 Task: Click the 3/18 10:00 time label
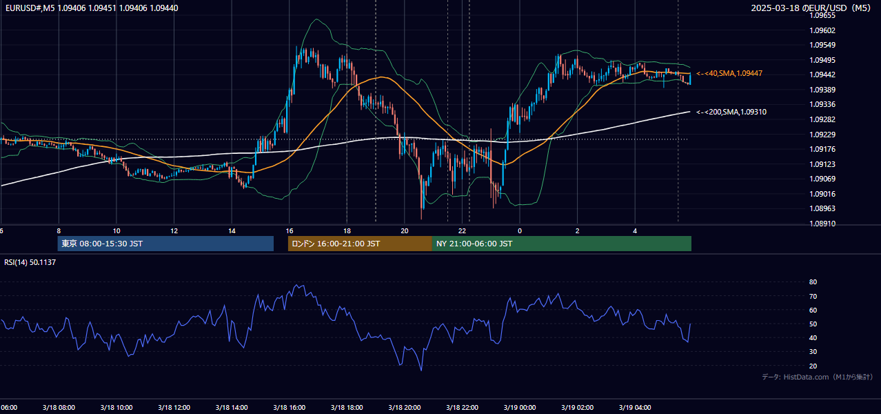tap(116, 407)
